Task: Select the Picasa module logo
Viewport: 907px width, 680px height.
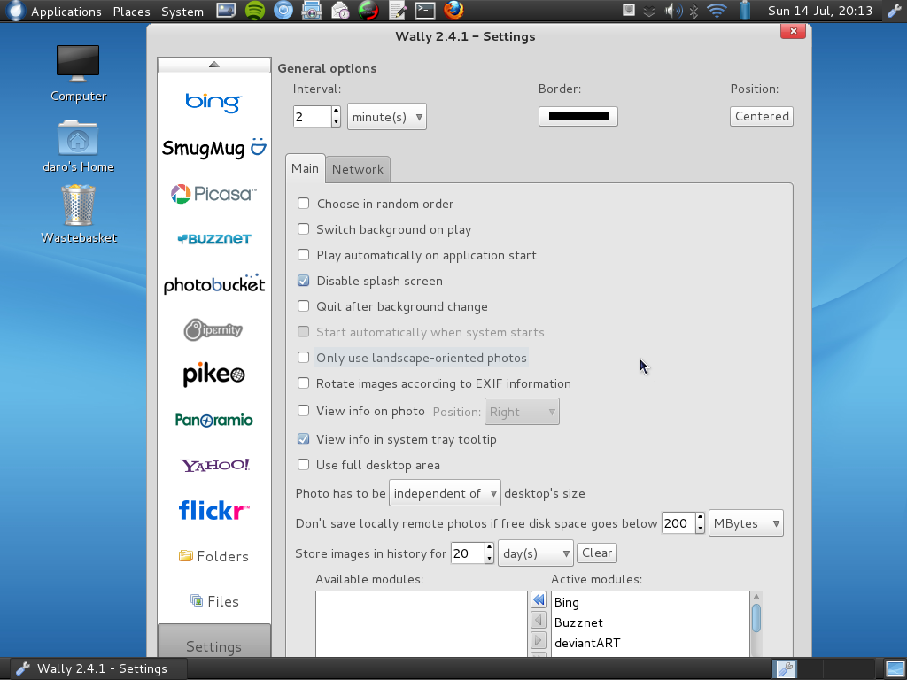Action: point(213,194)
